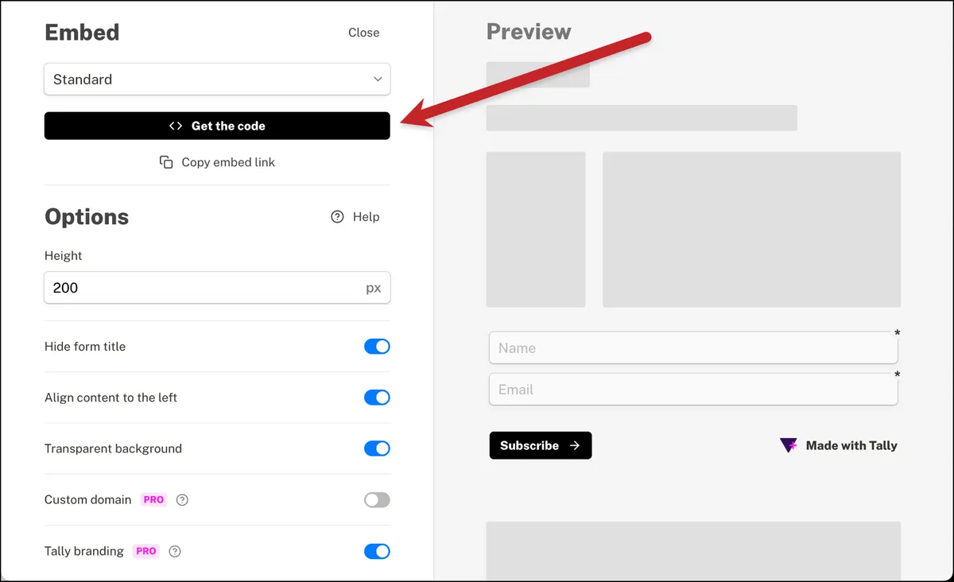This screenshot has width=954, height=582.
Task: Enable Custom domain switch
Action: 377,500
